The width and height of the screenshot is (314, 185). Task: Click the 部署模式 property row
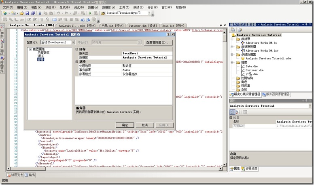point(124,74)
